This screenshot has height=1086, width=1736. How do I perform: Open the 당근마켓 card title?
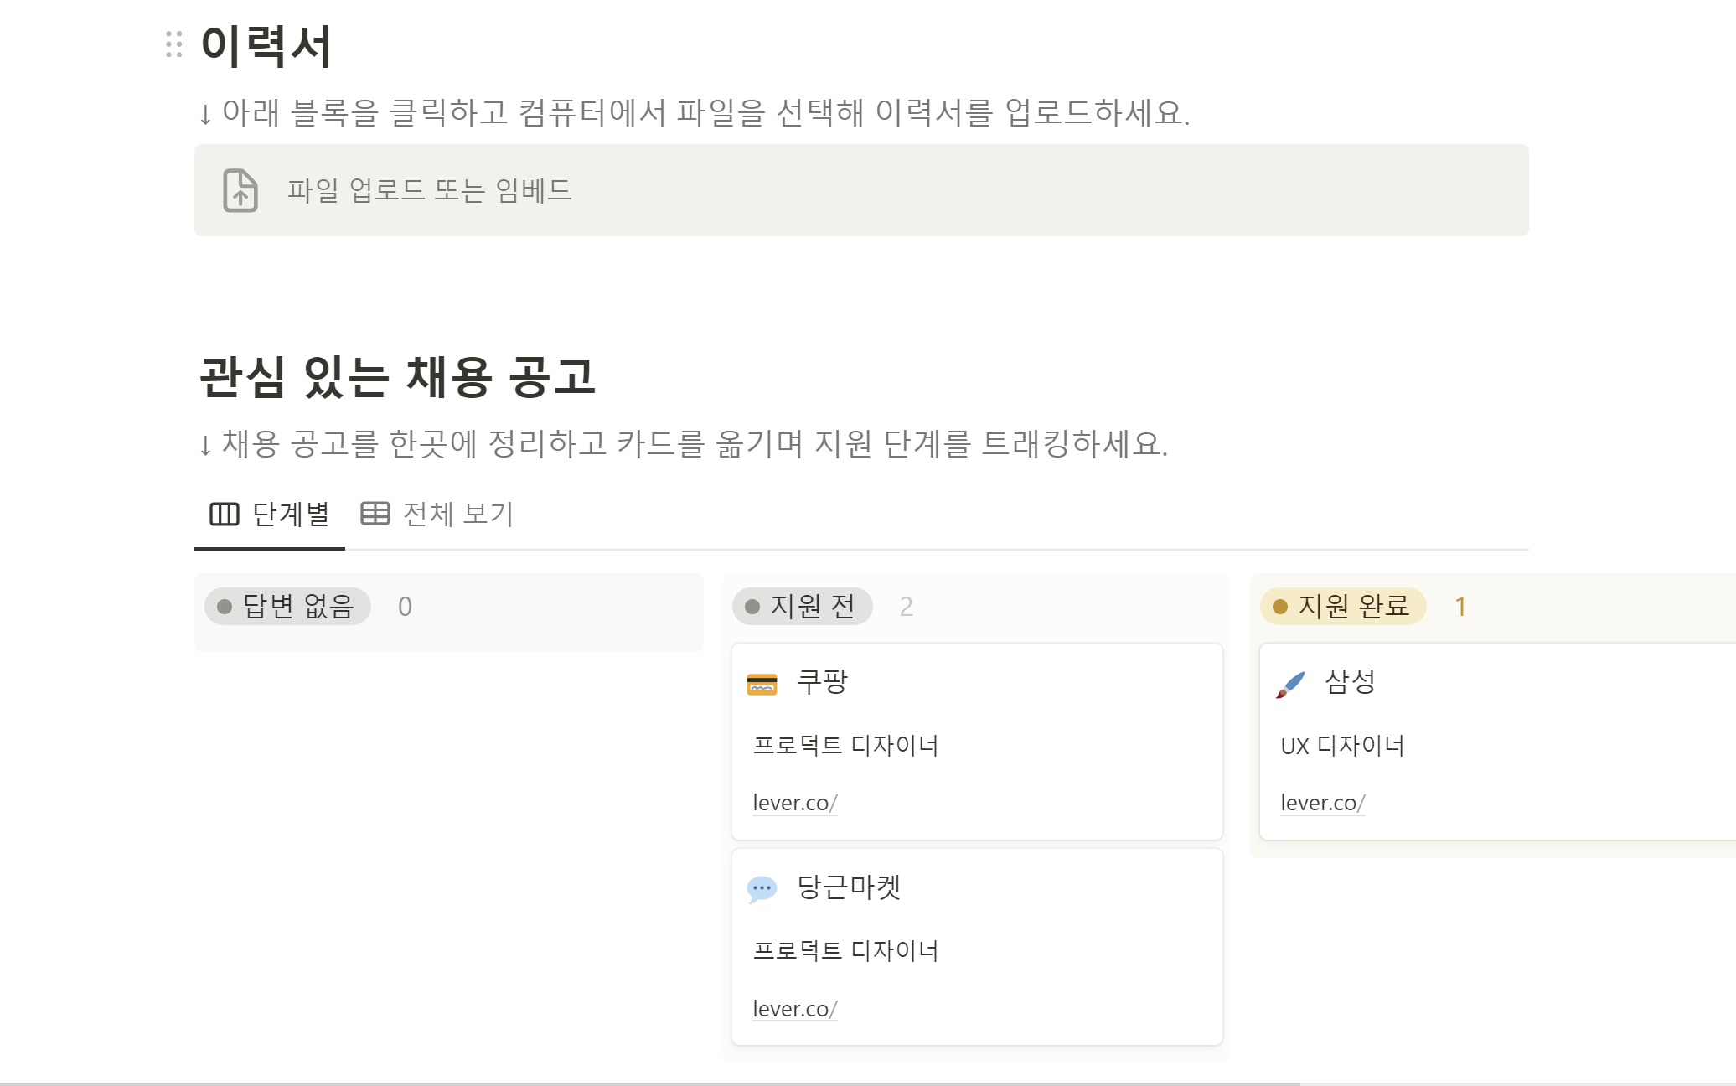[848, 887]
